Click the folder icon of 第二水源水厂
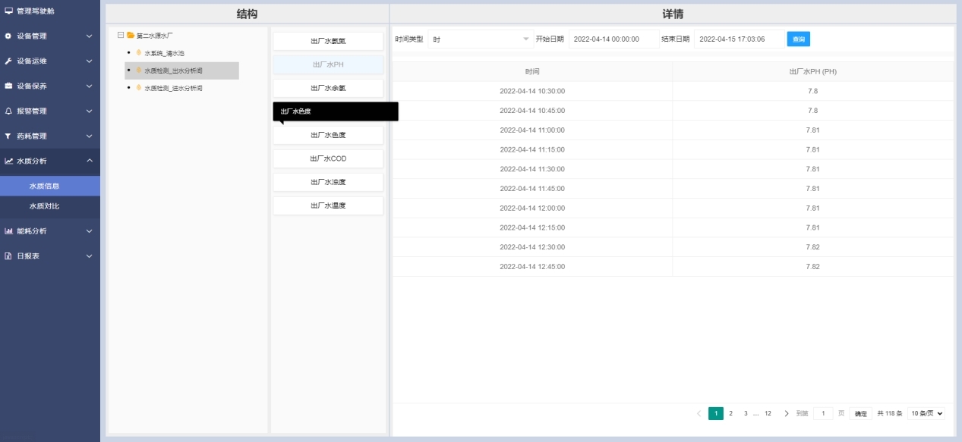The image size is (962, 442). (131, 35)
